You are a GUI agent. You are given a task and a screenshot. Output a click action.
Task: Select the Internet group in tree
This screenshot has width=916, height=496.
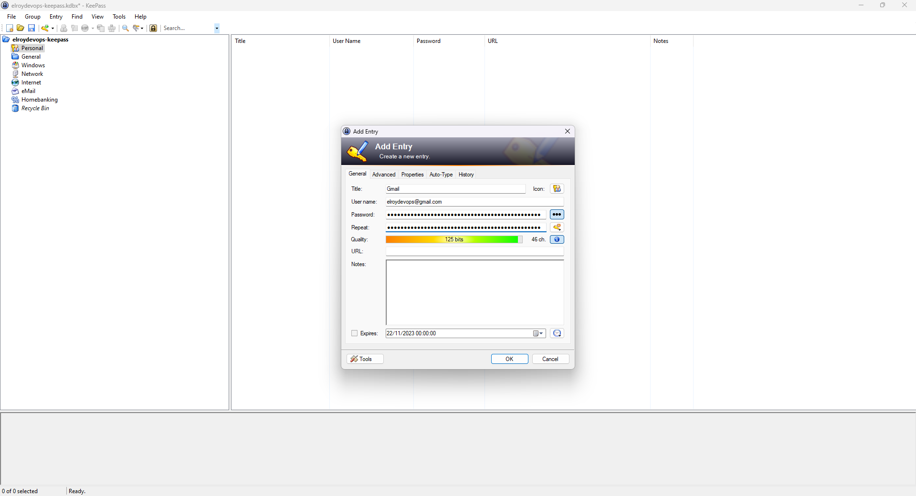[x=31, y=83]
